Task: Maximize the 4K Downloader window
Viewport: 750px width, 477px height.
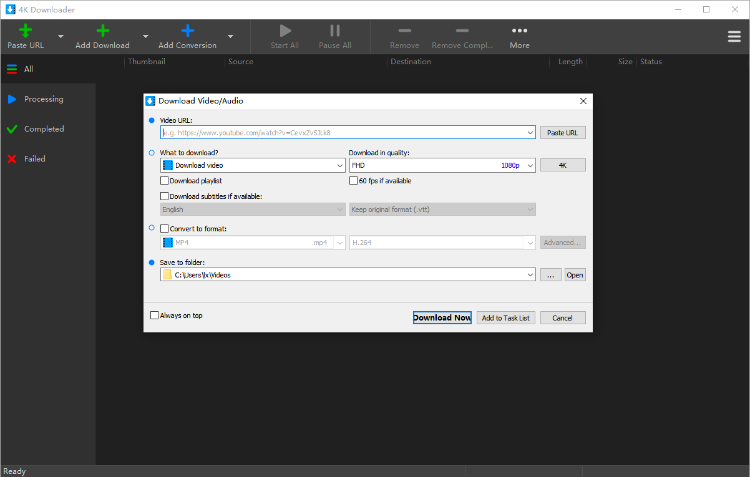Action: pyautogui.click(x=706, y=9)
